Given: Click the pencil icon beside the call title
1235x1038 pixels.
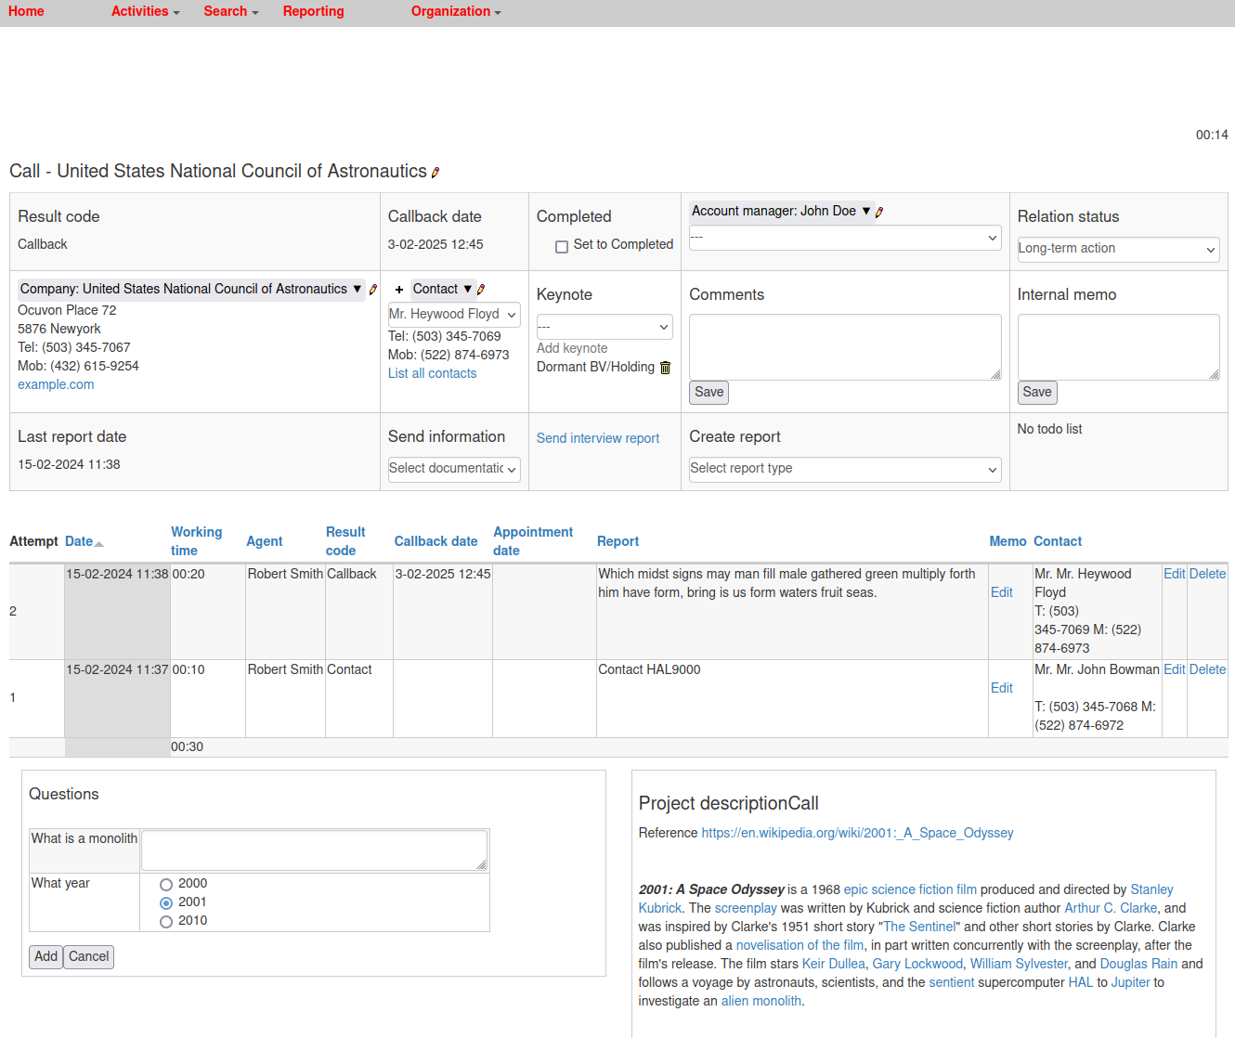Looking at the screenshot, I should [x=435, y=172].
